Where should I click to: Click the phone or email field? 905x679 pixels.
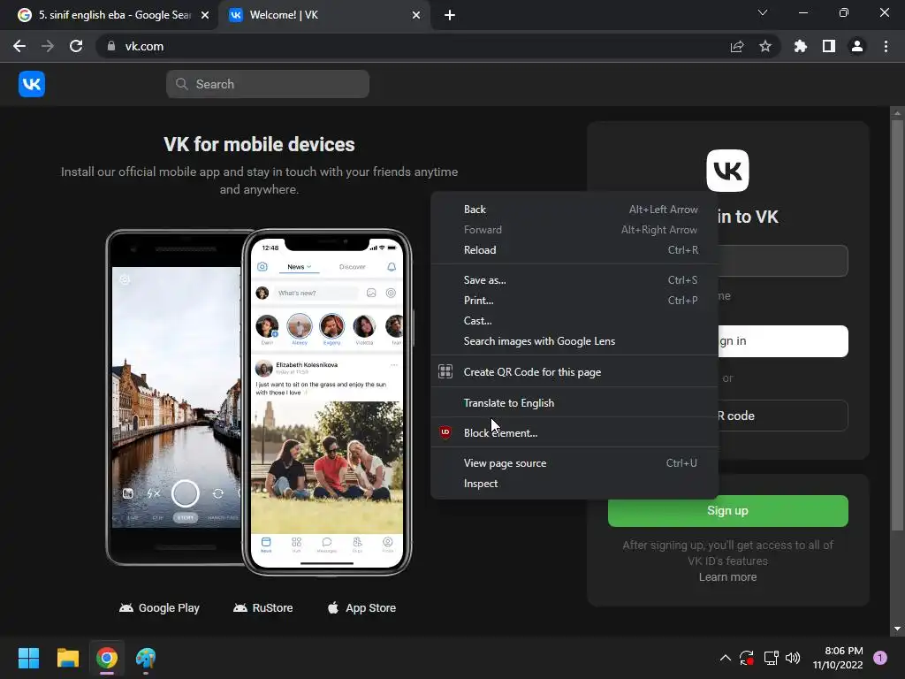(783, 261)
